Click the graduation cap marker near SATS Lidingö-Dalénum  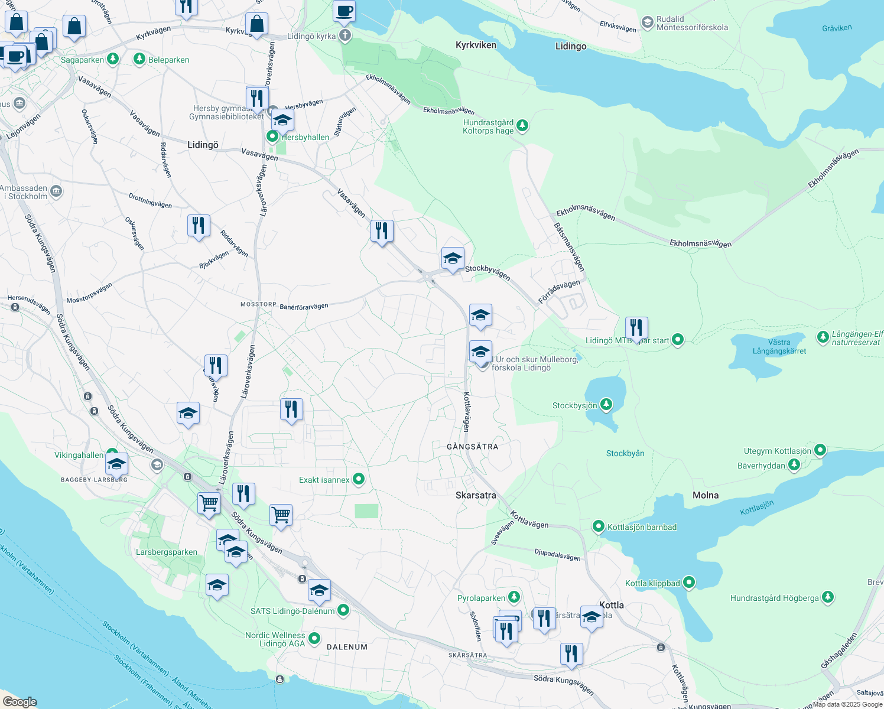319,591
